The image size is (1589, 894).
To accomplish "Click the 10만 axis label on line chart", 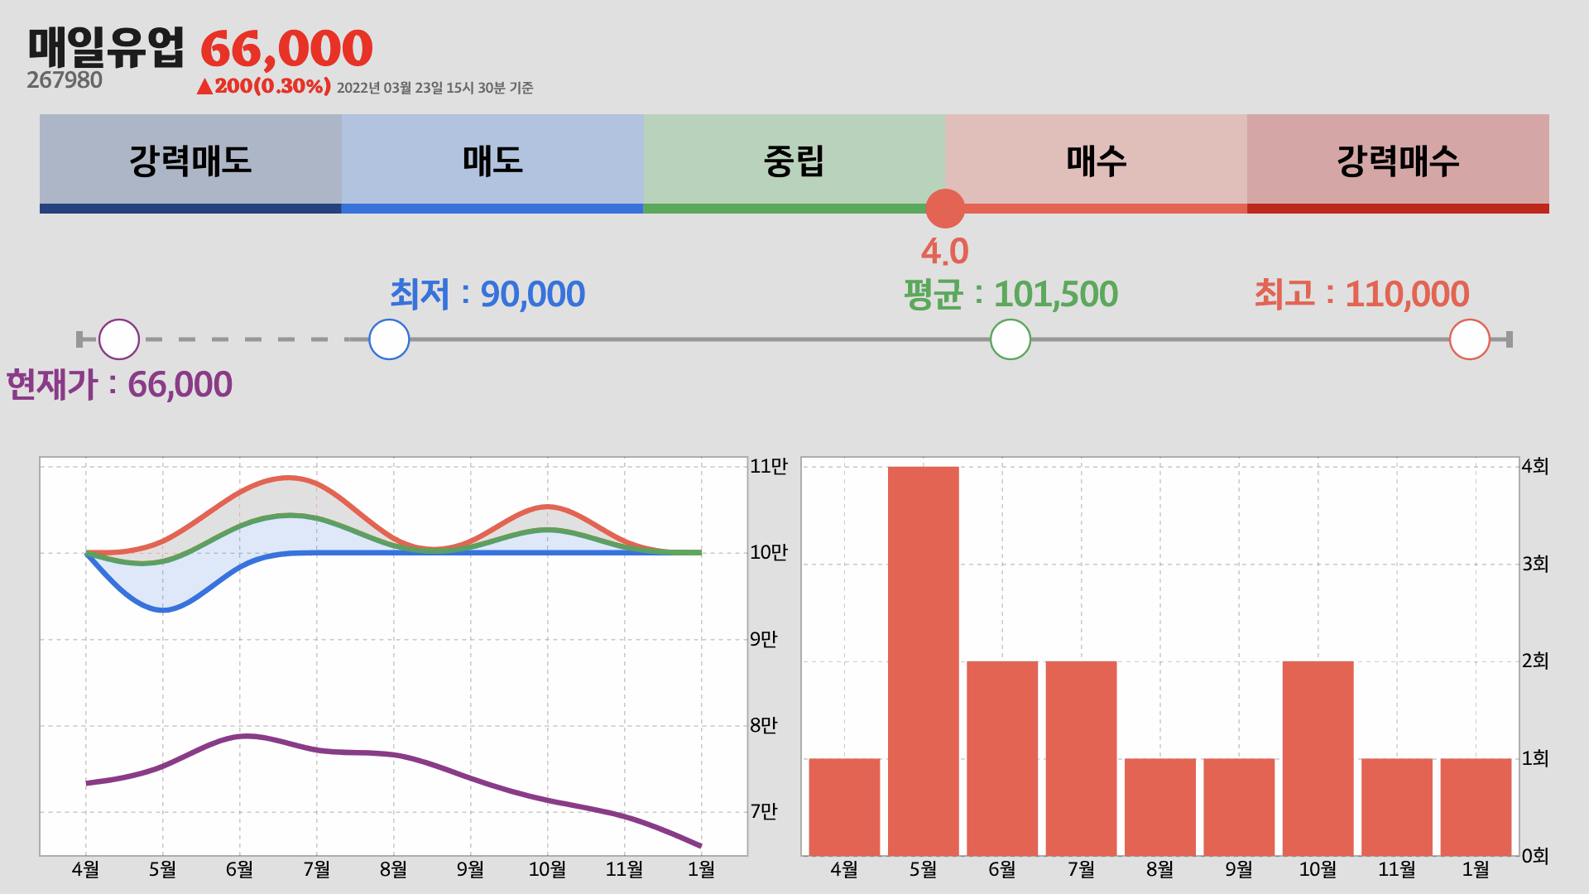I will [769, 553].
